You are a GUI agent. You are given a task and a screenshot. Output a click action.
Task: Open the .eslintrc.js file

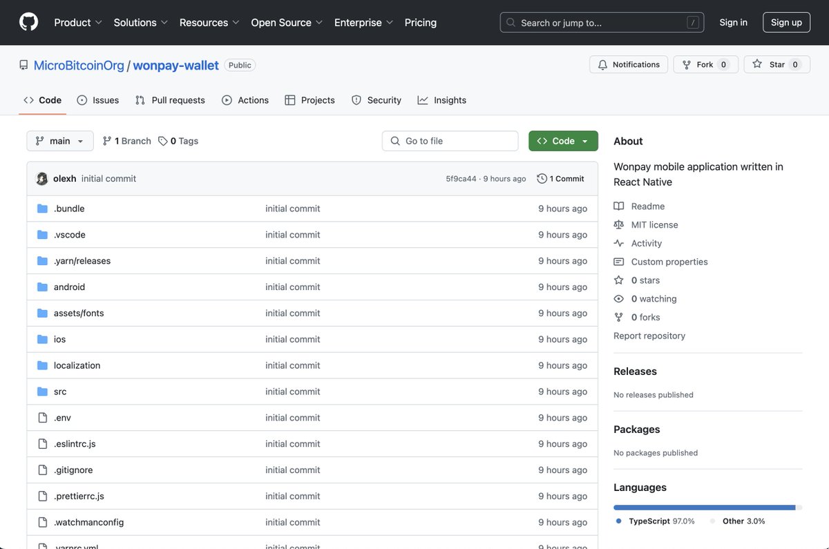75,444
